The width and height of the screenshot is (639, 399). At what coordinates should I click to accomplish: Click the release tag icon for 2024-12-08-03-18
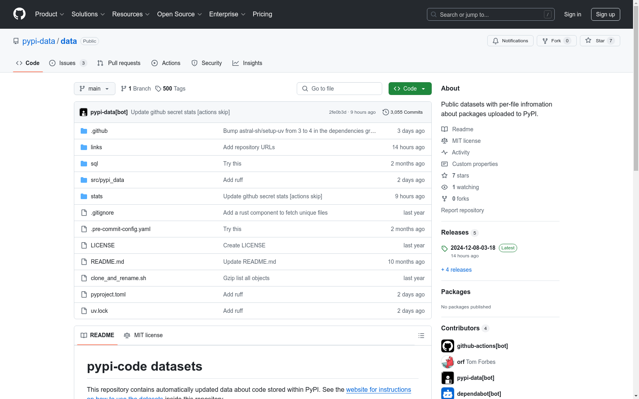(x=445, y=249)
